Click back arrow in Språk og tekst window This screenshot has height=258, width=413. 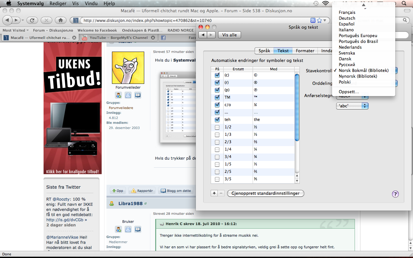[x=203, y=35]
